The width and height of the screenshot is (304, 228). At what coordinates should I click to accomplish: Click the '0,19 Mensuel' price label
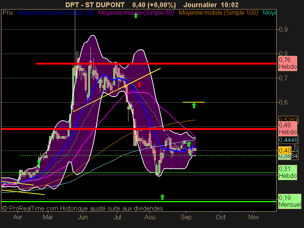point(290,201)
